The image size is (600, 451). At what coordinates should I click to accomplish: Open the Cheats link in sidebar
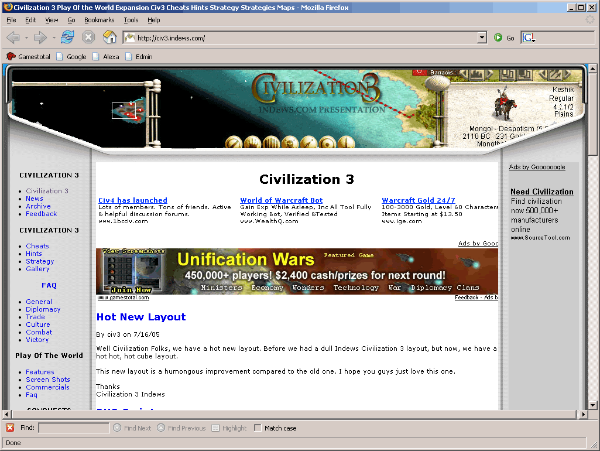tap(37, 246)
